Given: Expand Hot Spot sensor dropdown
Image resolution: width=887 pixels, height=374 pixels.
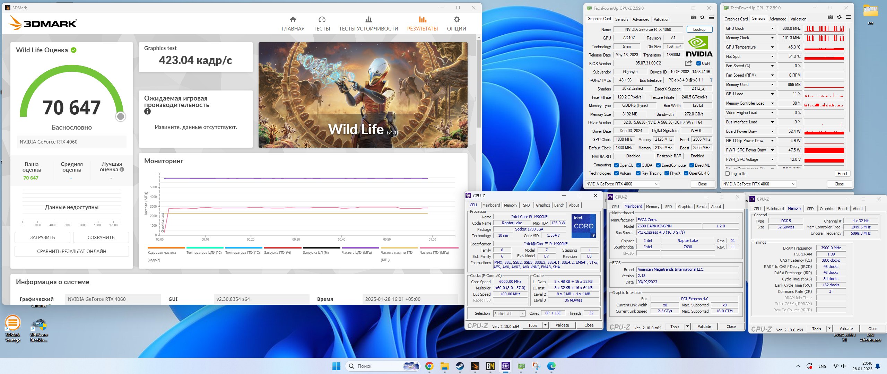Looking at the screenshot, I should (x=772, y=56).
